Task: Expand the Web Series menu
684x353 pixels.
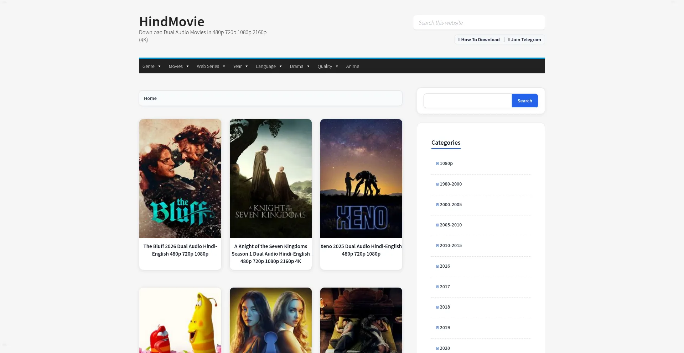Action: coord(211,66)
